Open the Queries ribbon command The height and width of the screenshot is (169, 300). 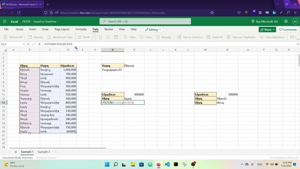click(36, 37)
